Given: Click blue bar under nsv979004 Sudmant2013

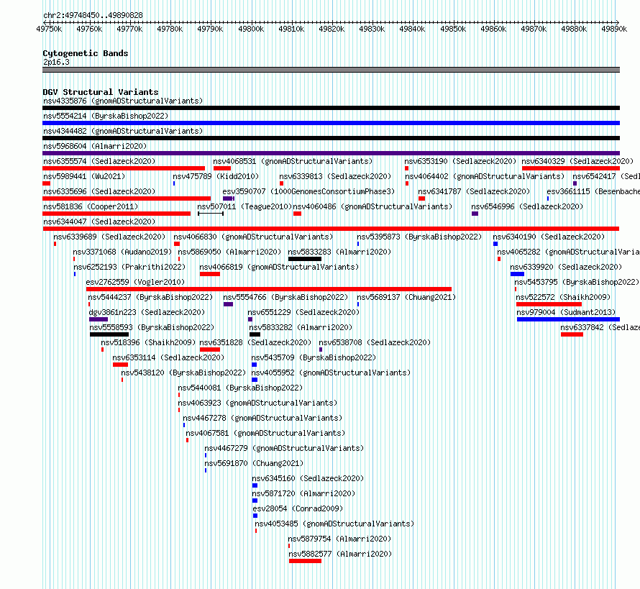Looking at the screenshot, I should click(x=569, y=319).
